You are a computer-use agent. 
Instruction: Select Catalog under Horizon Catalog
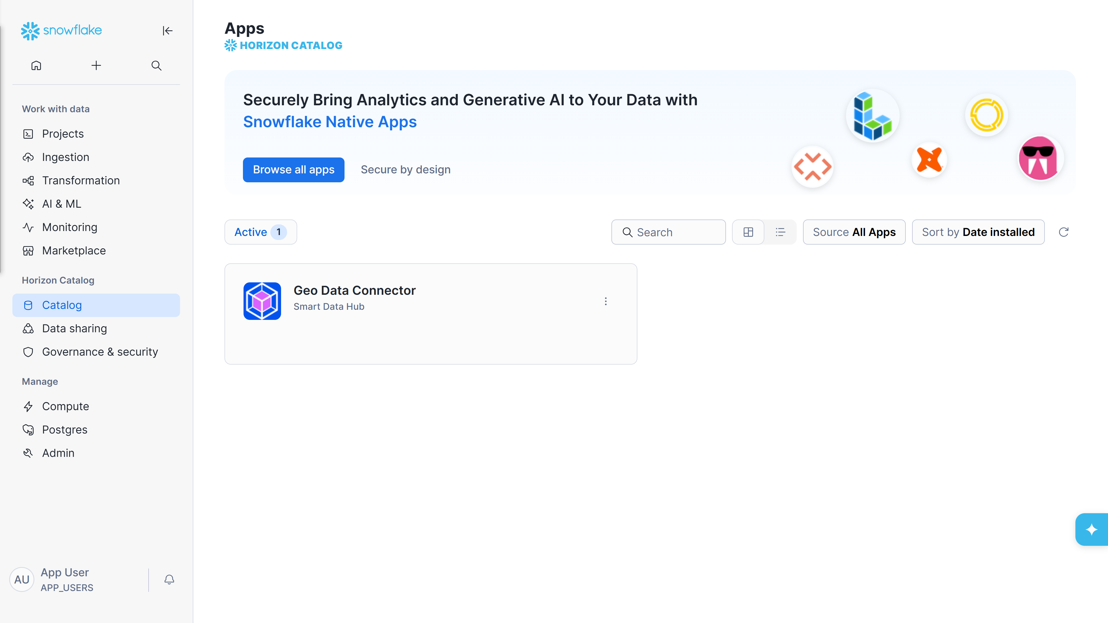96,305
